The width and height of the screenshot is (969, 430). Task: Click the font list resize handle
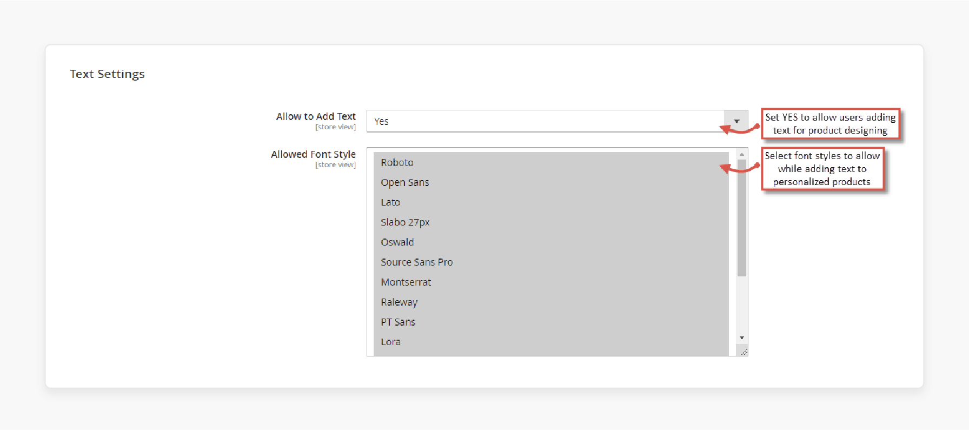click(744, 352)
